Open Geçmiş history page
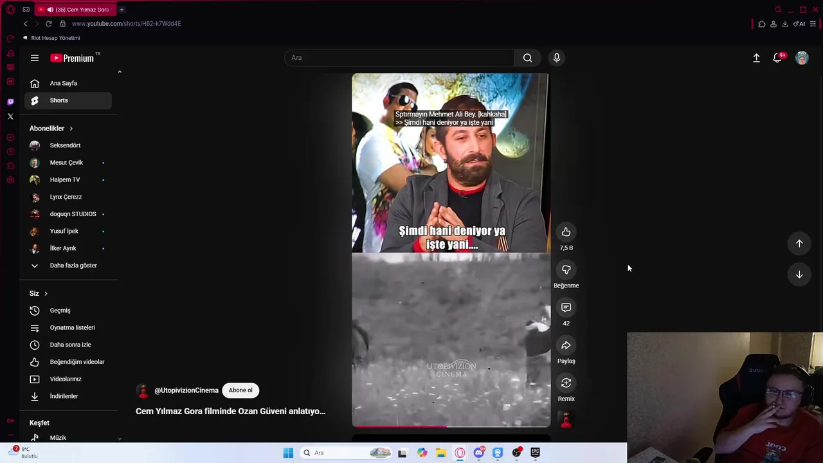This screenshot has height=463, width=823. click(x=68, y=311)
